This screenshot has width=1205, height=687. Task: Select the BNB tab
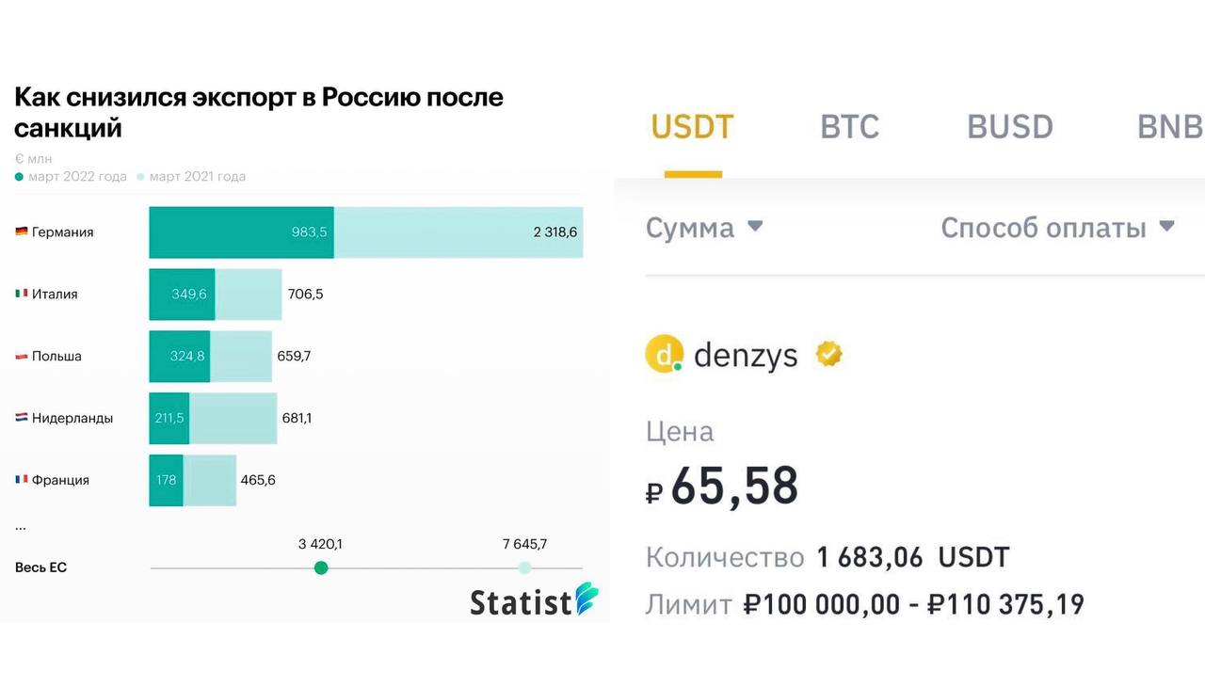pos(1170,127)
